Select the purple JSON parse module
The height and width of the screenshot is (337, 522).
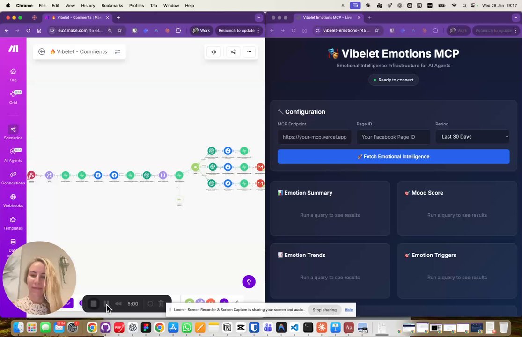pos(163,175)
